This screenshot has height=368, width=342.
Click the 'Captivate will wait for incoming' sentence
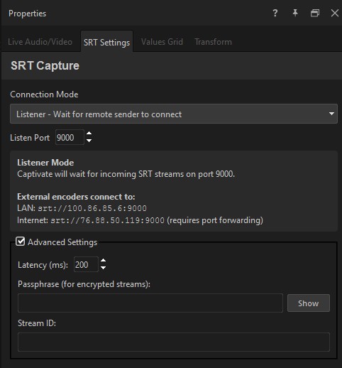pyautogui.click(x=126, y=174)
